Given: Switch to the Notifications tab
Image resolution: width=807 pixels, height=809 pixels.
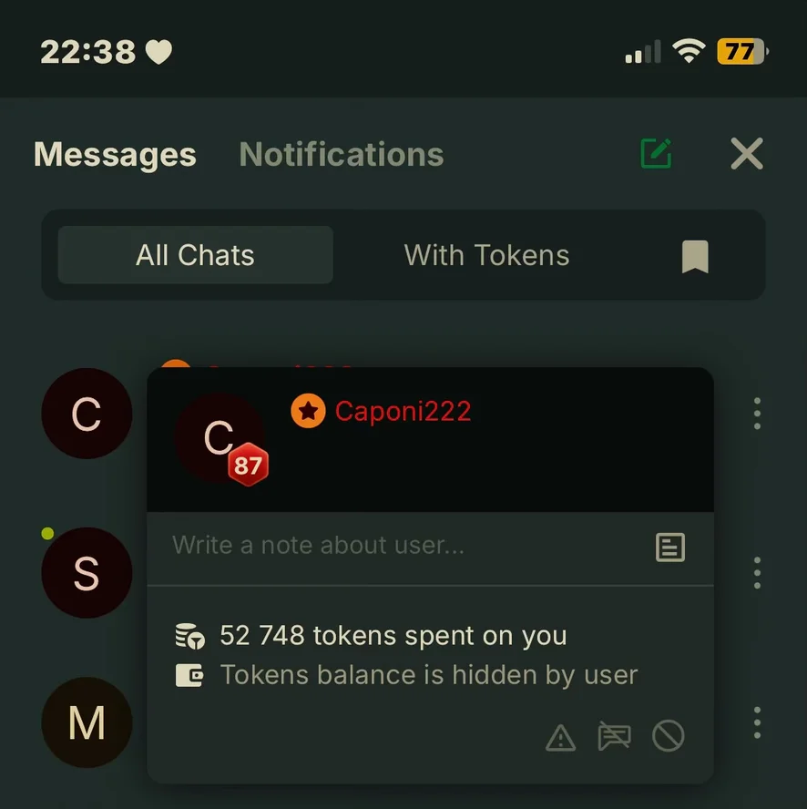Looking at the screenshot, I should (342, 154).
